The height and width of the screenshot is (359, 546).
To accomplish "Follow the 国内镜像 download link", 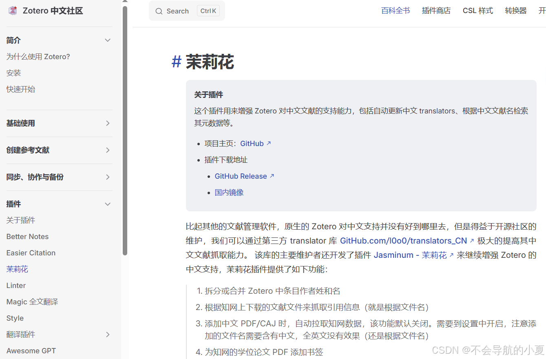I will coord(229,193).
